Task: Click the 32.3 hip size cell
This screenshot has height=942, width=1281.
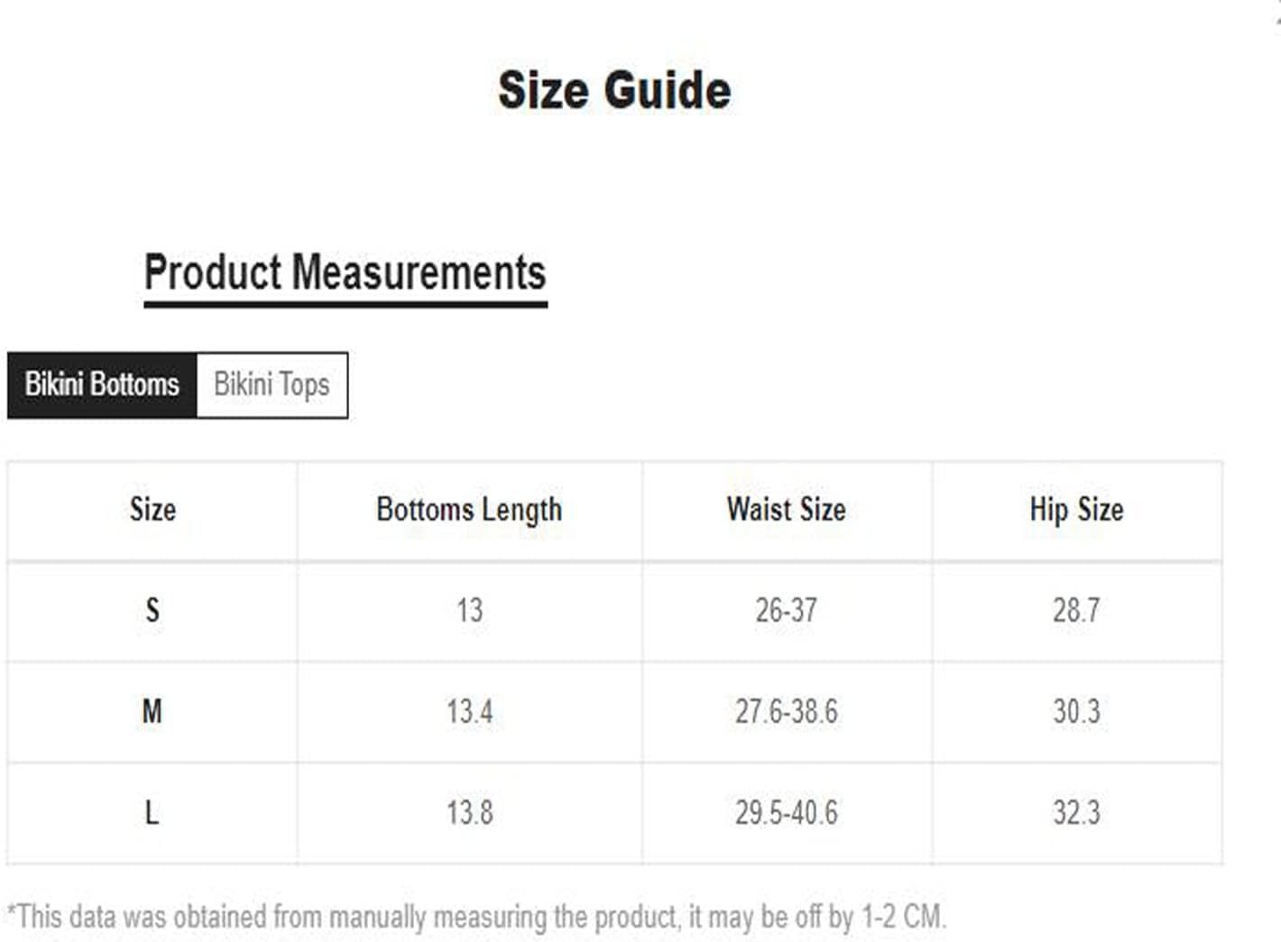Action: [x=1077, y=813]
